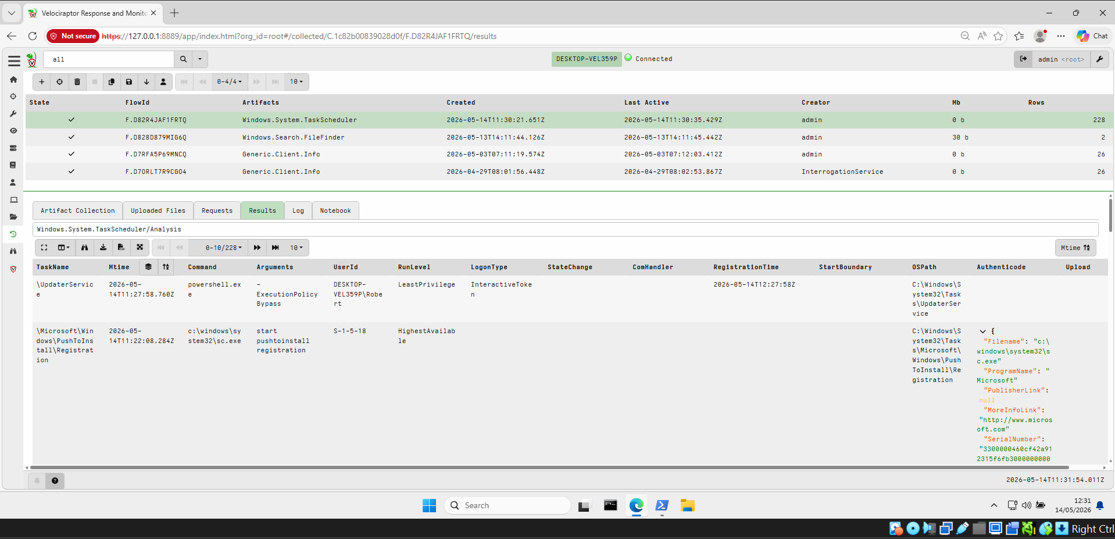Click the admin user button
Image resolution: width=1115 pixels, height=539 pixels.
point(1061,59)
